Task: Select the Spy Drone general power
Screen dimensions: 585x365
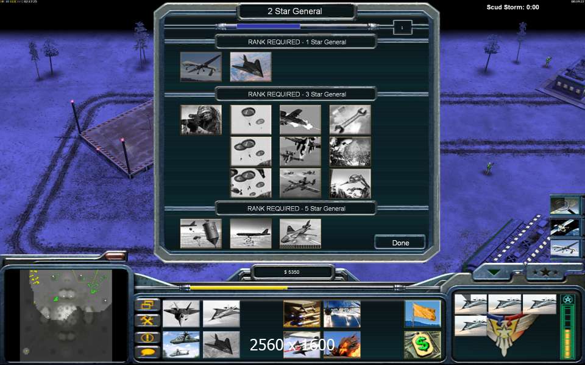Action: (200, 67)
